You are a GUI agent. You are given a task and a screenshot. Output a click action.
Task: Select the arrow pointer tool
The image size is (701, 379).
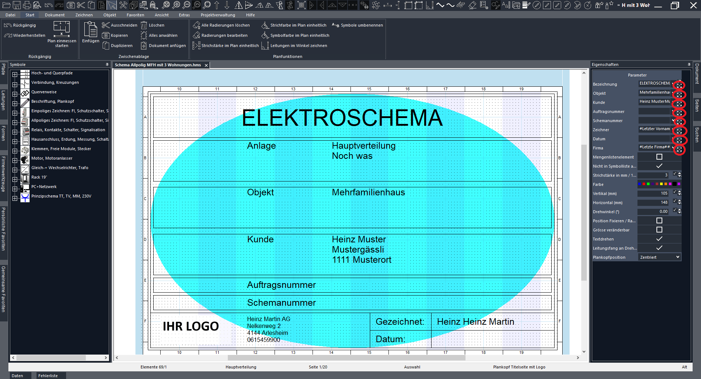point(112,5)
